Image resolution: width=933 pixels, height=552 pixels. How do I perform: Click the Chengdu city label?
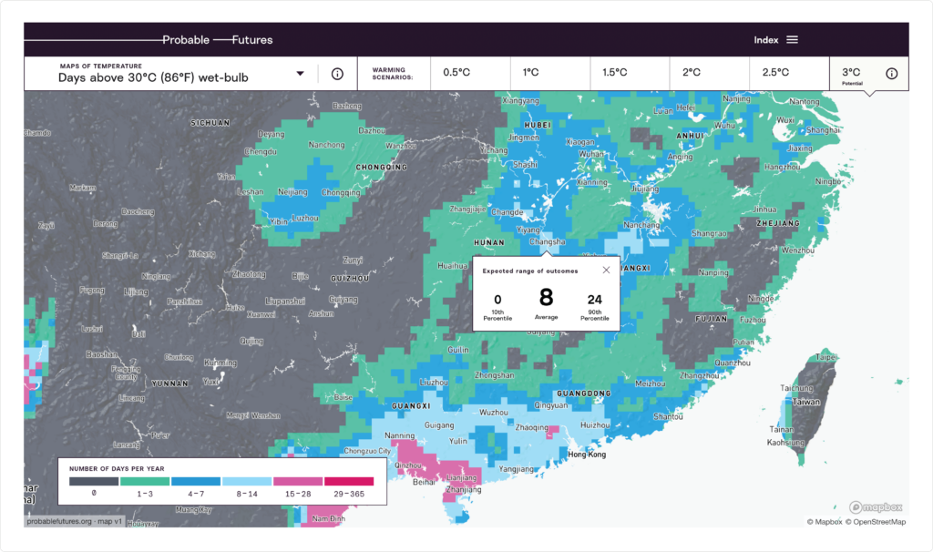pos(261,152)
